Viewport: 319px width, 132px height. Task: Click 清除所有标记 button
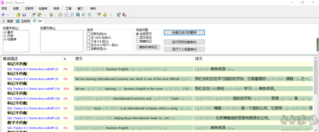(148, 47)
